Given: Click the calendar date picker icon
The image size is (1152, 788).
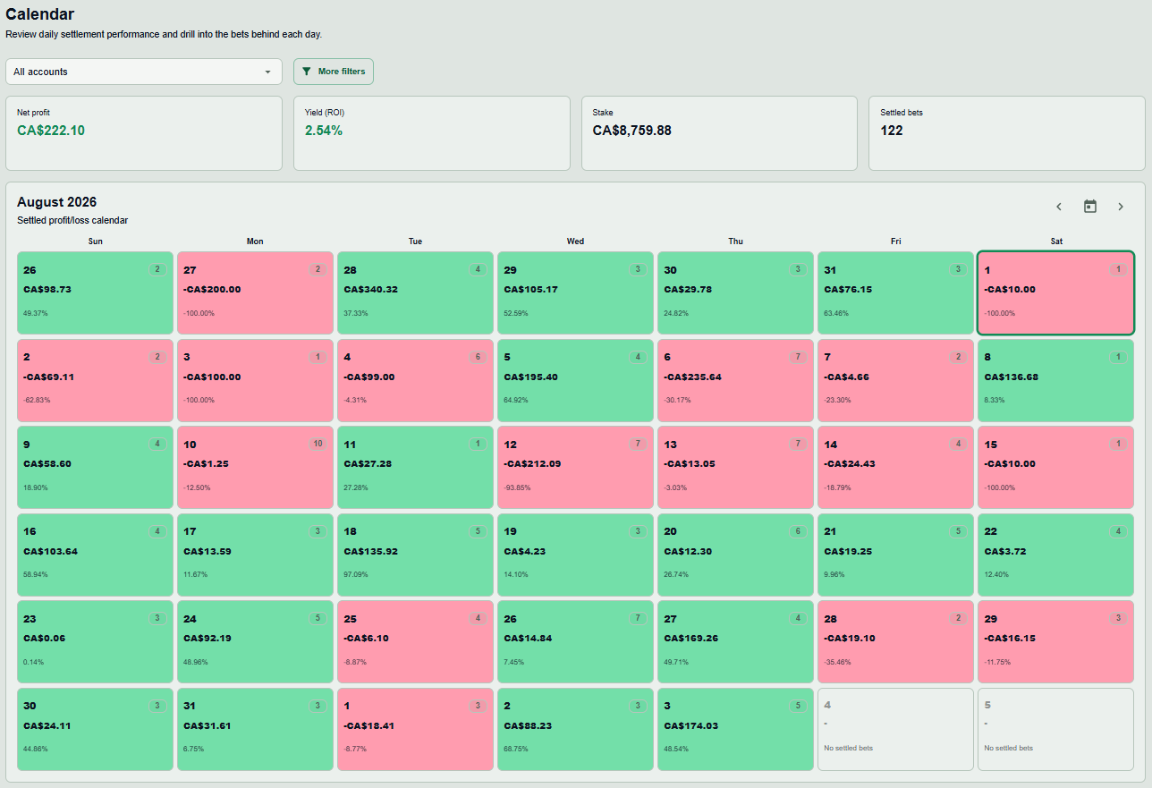Looking at the screenshot, I should 1089,207.
